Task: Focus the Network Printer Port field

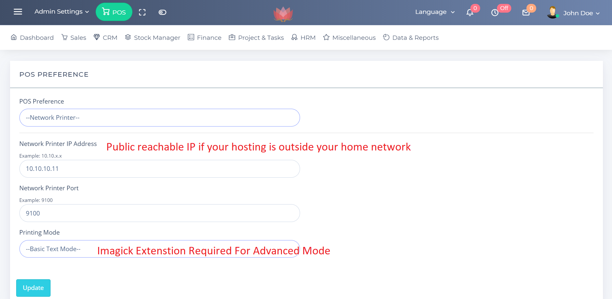Action: click(159, 213)
